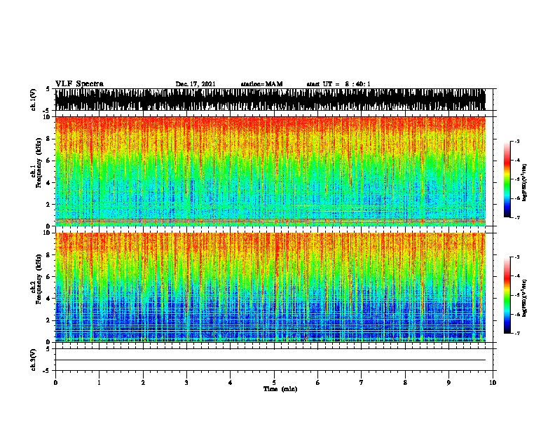This screenshot has width=555, height=429.
Task: Click the x-axis tick label "5"
Action: pos(274,383)
